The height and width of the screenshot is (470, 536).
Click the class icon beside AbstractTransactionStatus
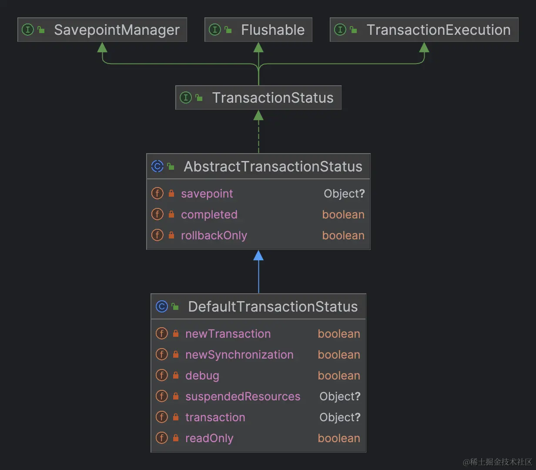tap(157, 166)
